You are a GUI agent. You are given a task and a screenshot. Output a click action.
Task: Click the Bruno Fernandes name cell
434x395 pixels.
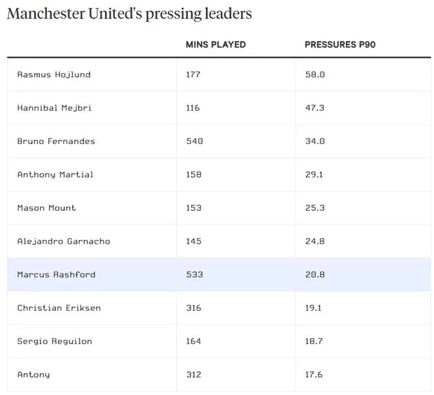point(56,142)
